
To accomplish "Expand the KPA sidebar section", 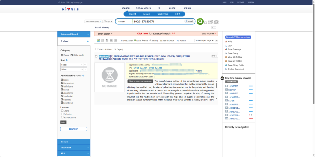I will pos(74,153).
